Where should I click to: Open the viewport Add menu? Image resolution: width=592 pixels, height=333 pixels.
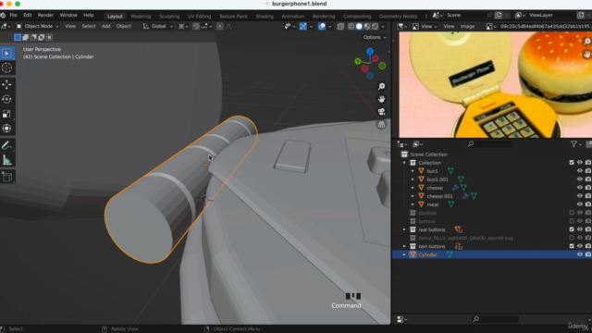106,27
